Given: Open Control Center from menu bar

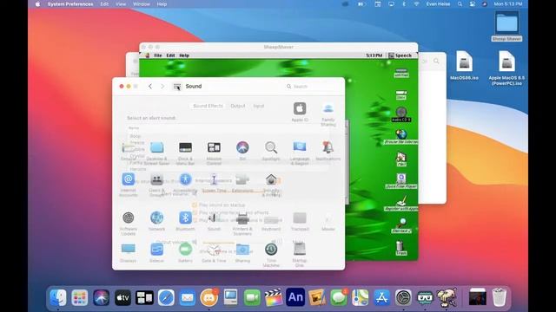Looking at the screenshot, I should (x=473, y=4).
